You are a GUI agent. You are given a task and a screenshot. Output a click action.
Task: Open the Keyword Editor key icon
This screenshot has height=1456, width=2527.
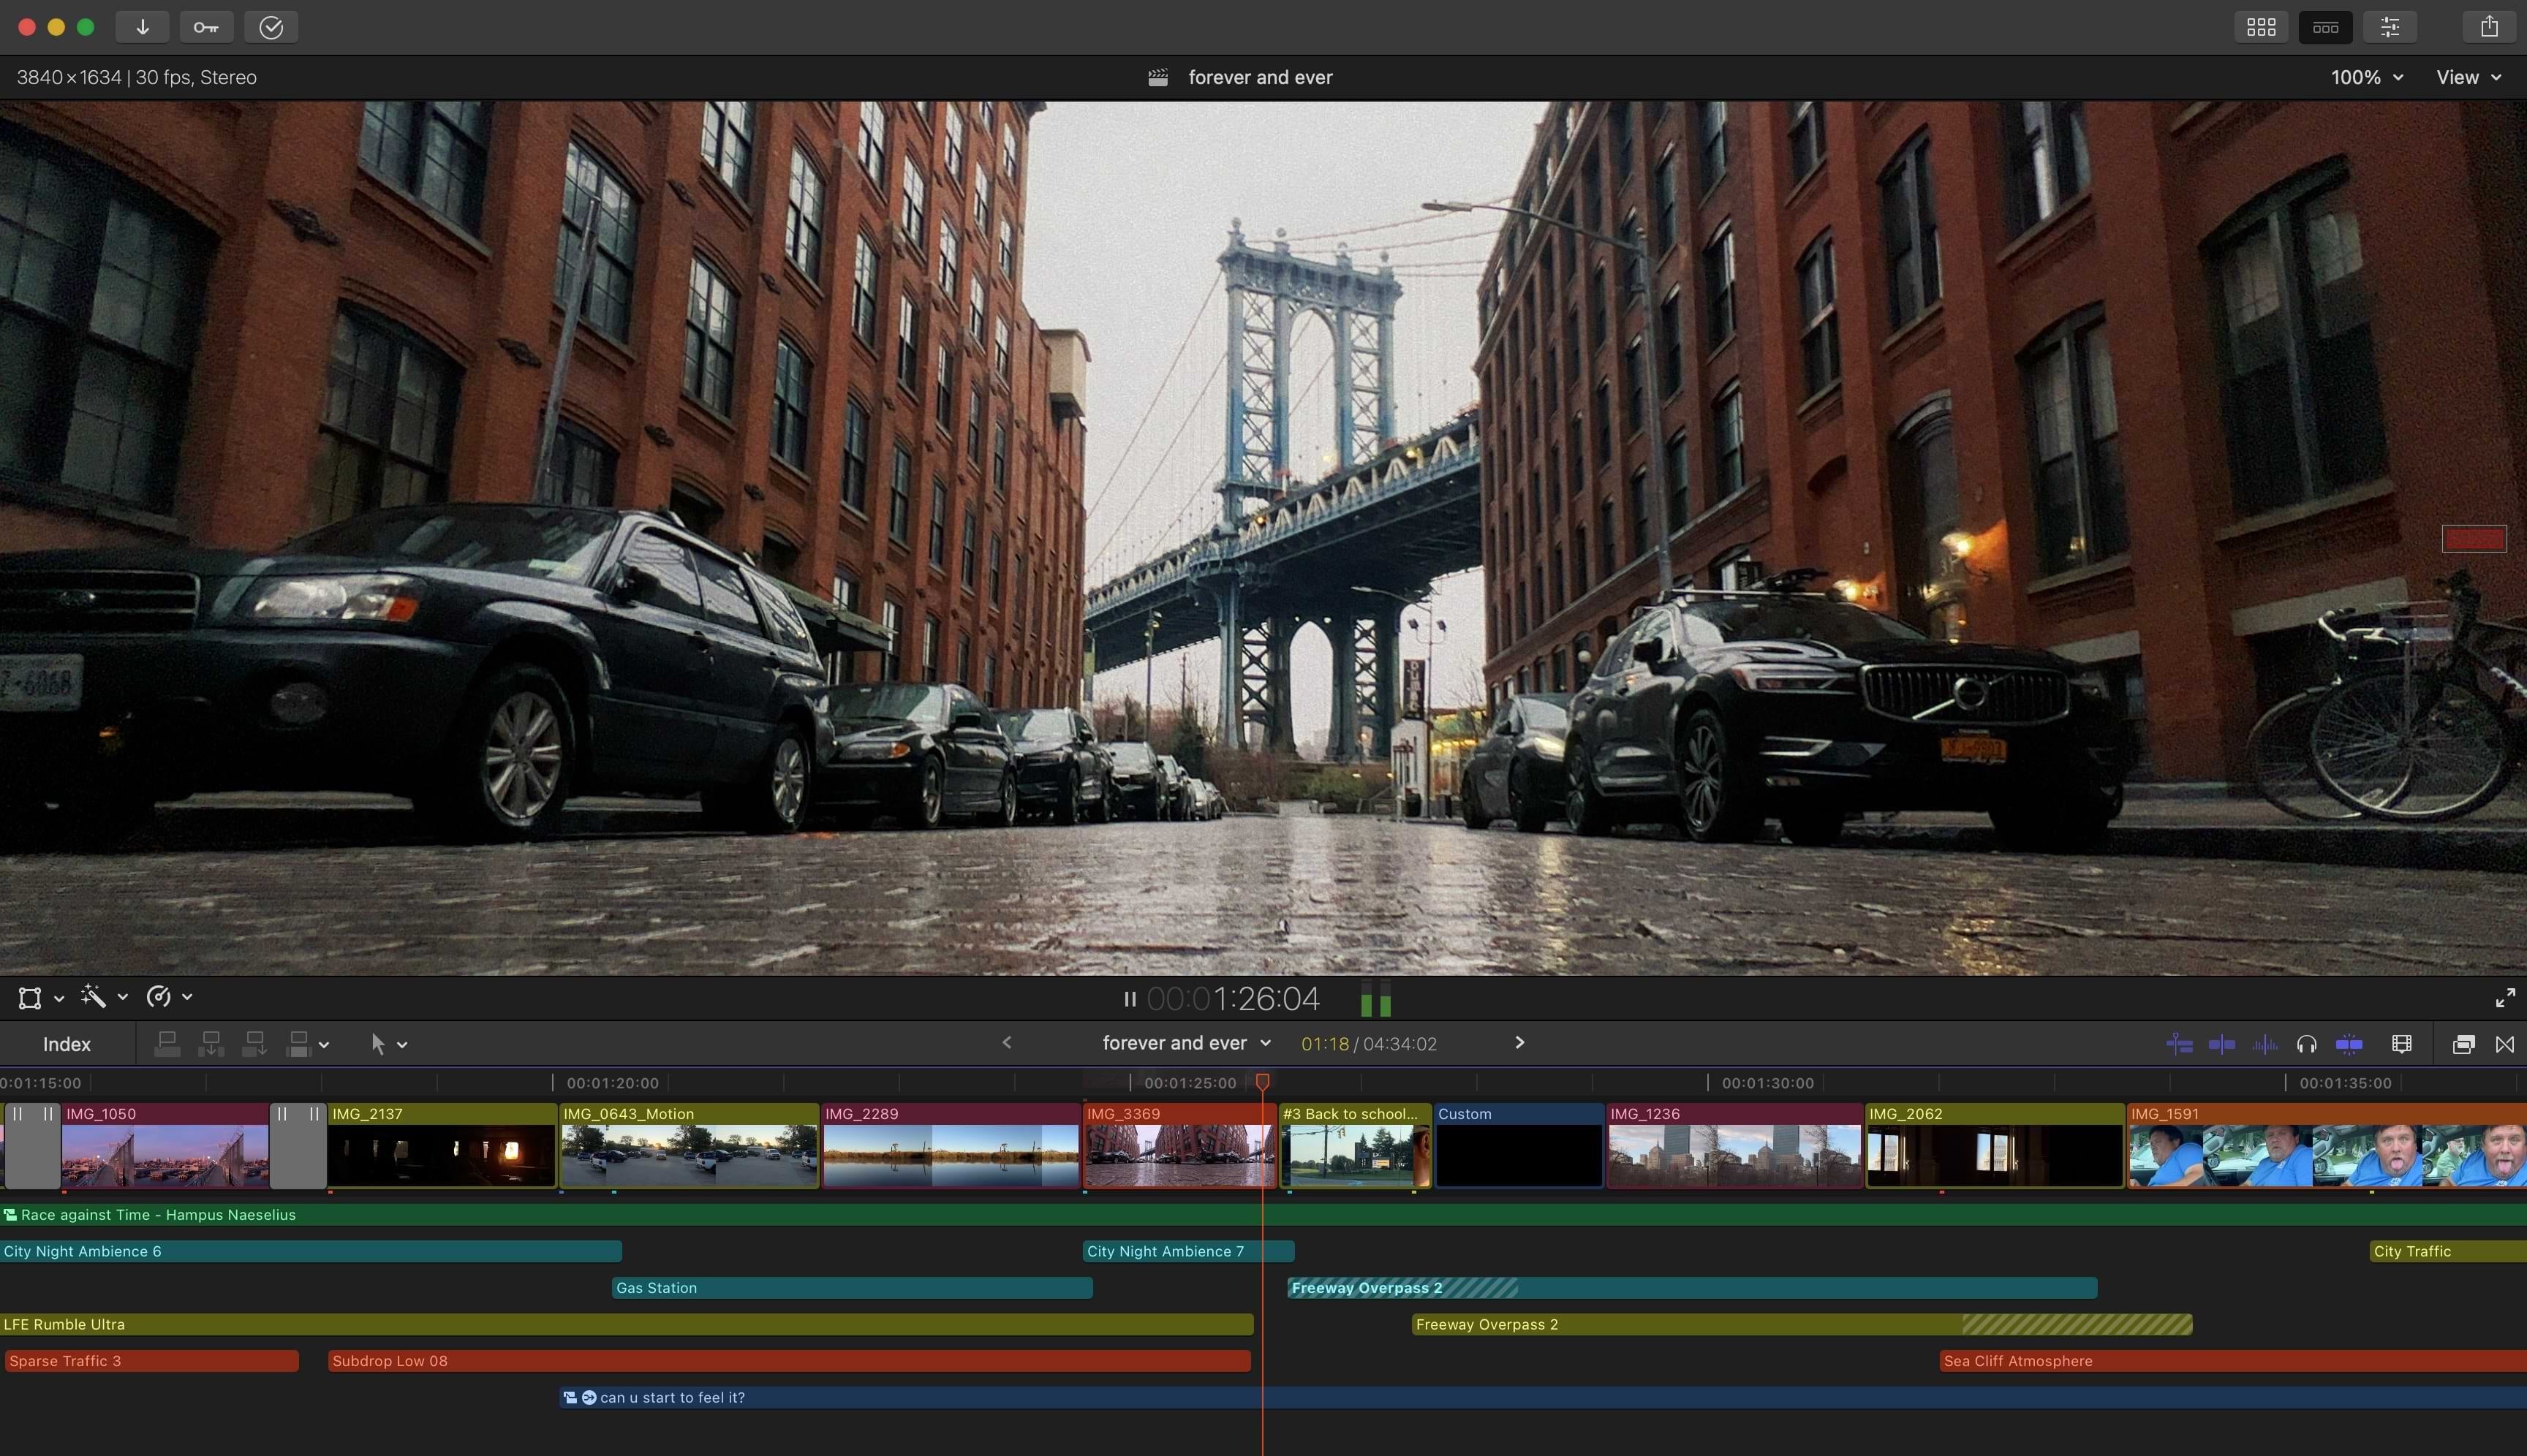click(206, 27)
